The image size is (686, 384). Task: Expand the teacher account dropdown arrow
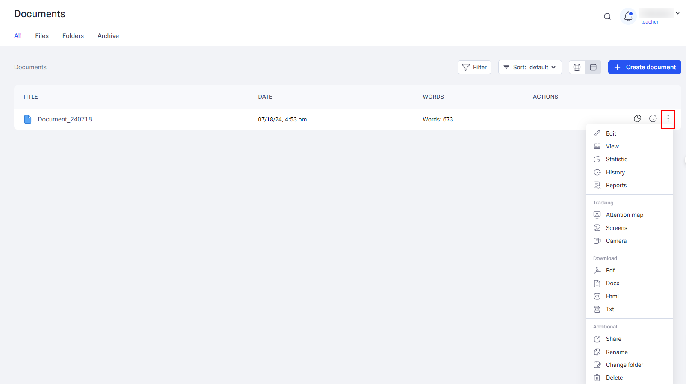click(677, 13)
